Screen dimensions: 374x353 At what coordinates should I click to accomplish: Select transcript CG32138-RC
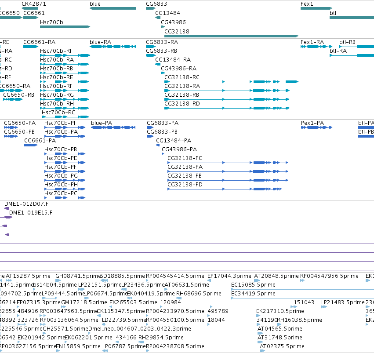click(231, 82)
